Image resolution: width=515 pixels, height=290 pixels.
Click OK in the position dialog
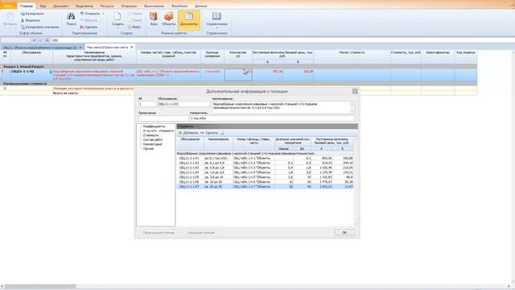(344, 233)
